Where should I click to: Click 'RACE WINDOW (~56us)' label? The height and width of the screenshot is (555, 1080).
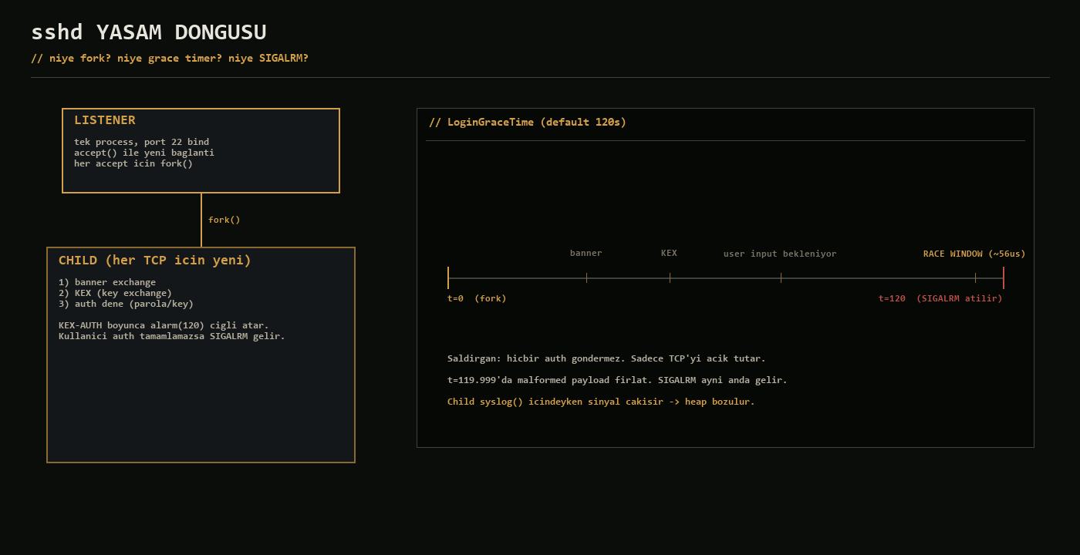(x=974, y=254)
